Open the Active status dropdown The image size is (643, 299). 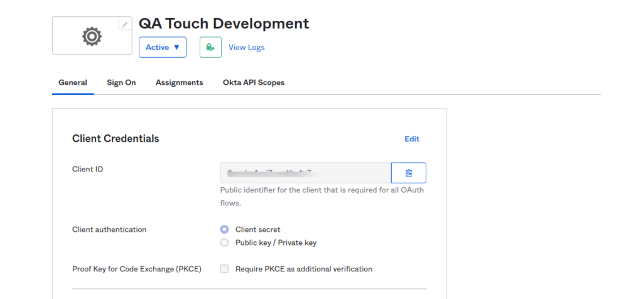tap(163, 47)
